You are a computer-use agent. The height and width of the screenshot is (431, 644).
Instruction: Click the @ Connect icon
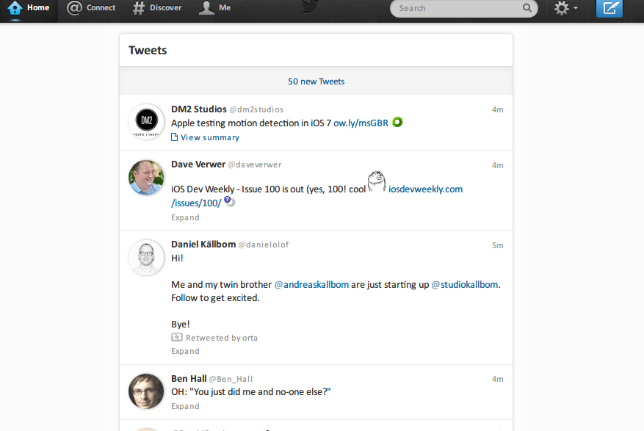[x=74, y=8]
